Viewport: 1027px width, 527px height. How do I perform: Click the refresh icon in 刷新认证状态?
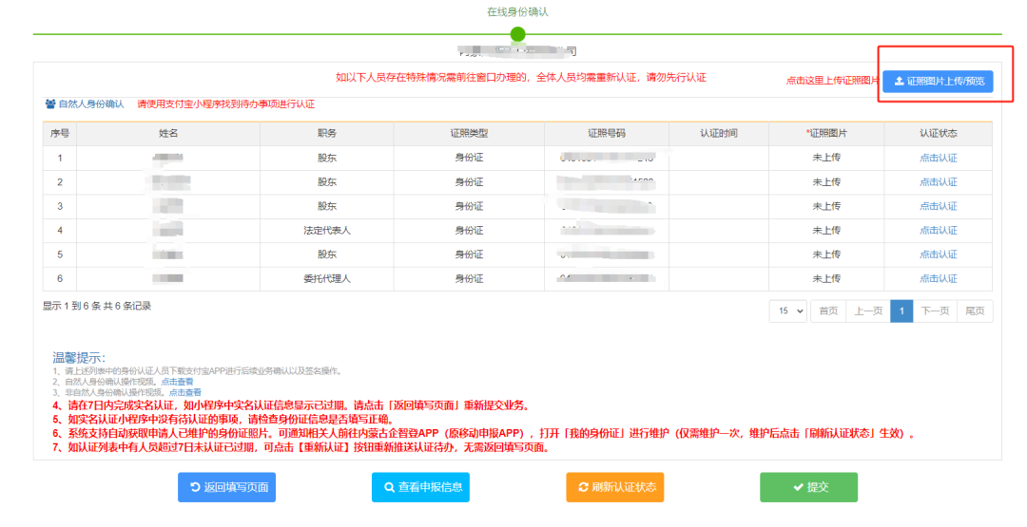[x=583, y=487]
